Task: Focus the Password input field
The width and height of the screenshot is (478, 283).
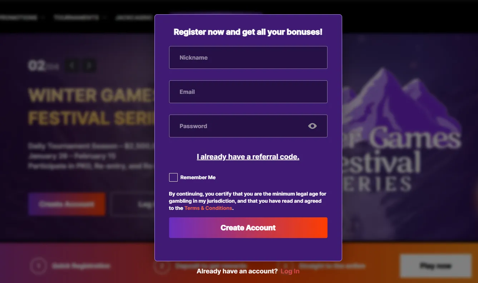Action: coord(248,126)
